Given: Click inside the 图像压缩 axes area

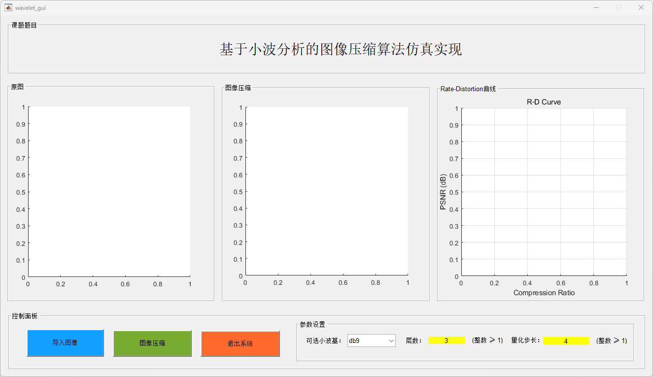Looking at the screenshot, I should tap(326, 191).
